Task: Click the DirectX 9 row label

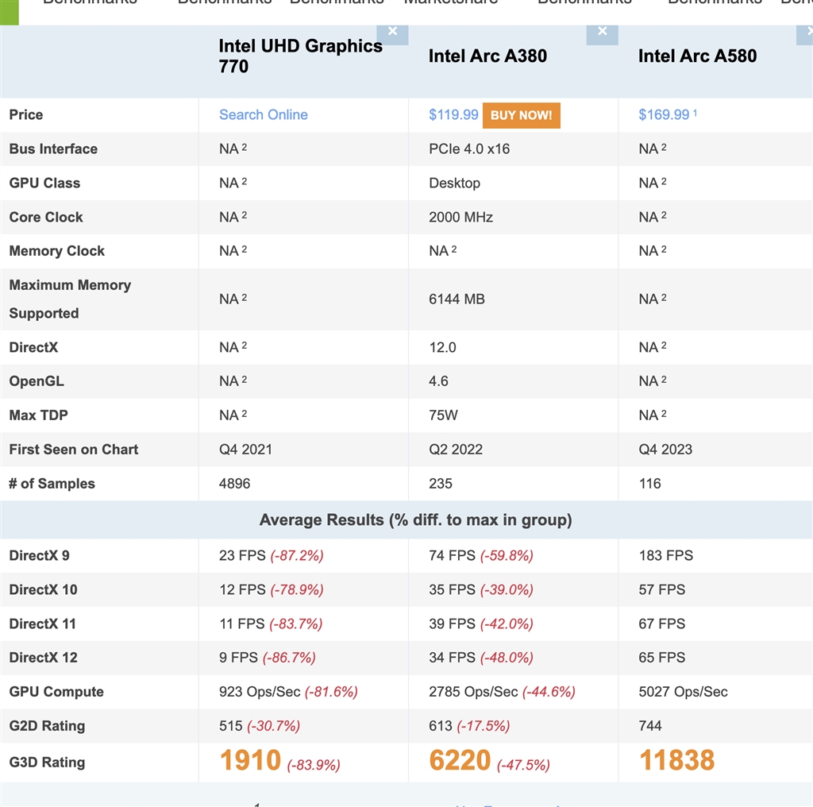Action: (39, 555)
